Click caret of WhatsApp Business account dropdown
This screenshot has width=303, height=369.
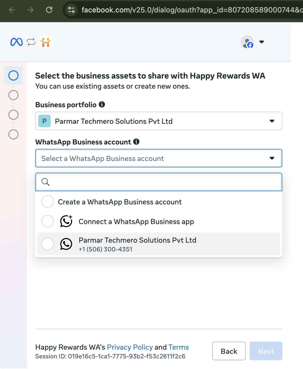click(x=272, y=158)
